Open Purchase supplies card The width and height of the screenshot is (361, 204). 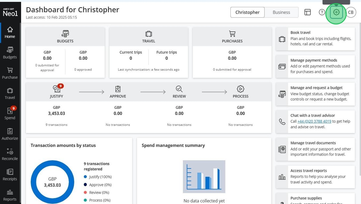point(315,199)
